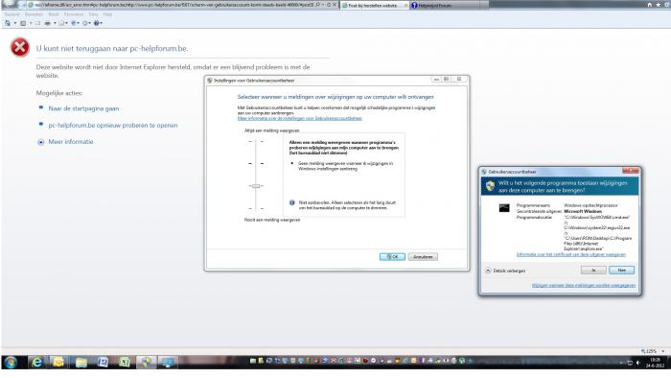671x378 pixels.
Task: Click the Read mail icon in the command bar
Action: coord(37,23)
